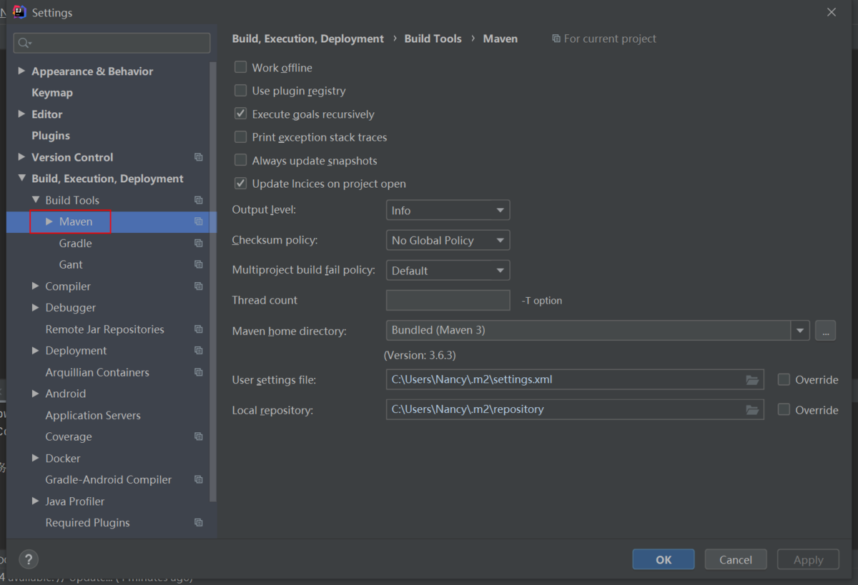Select Plugins in settings tree

51,136
